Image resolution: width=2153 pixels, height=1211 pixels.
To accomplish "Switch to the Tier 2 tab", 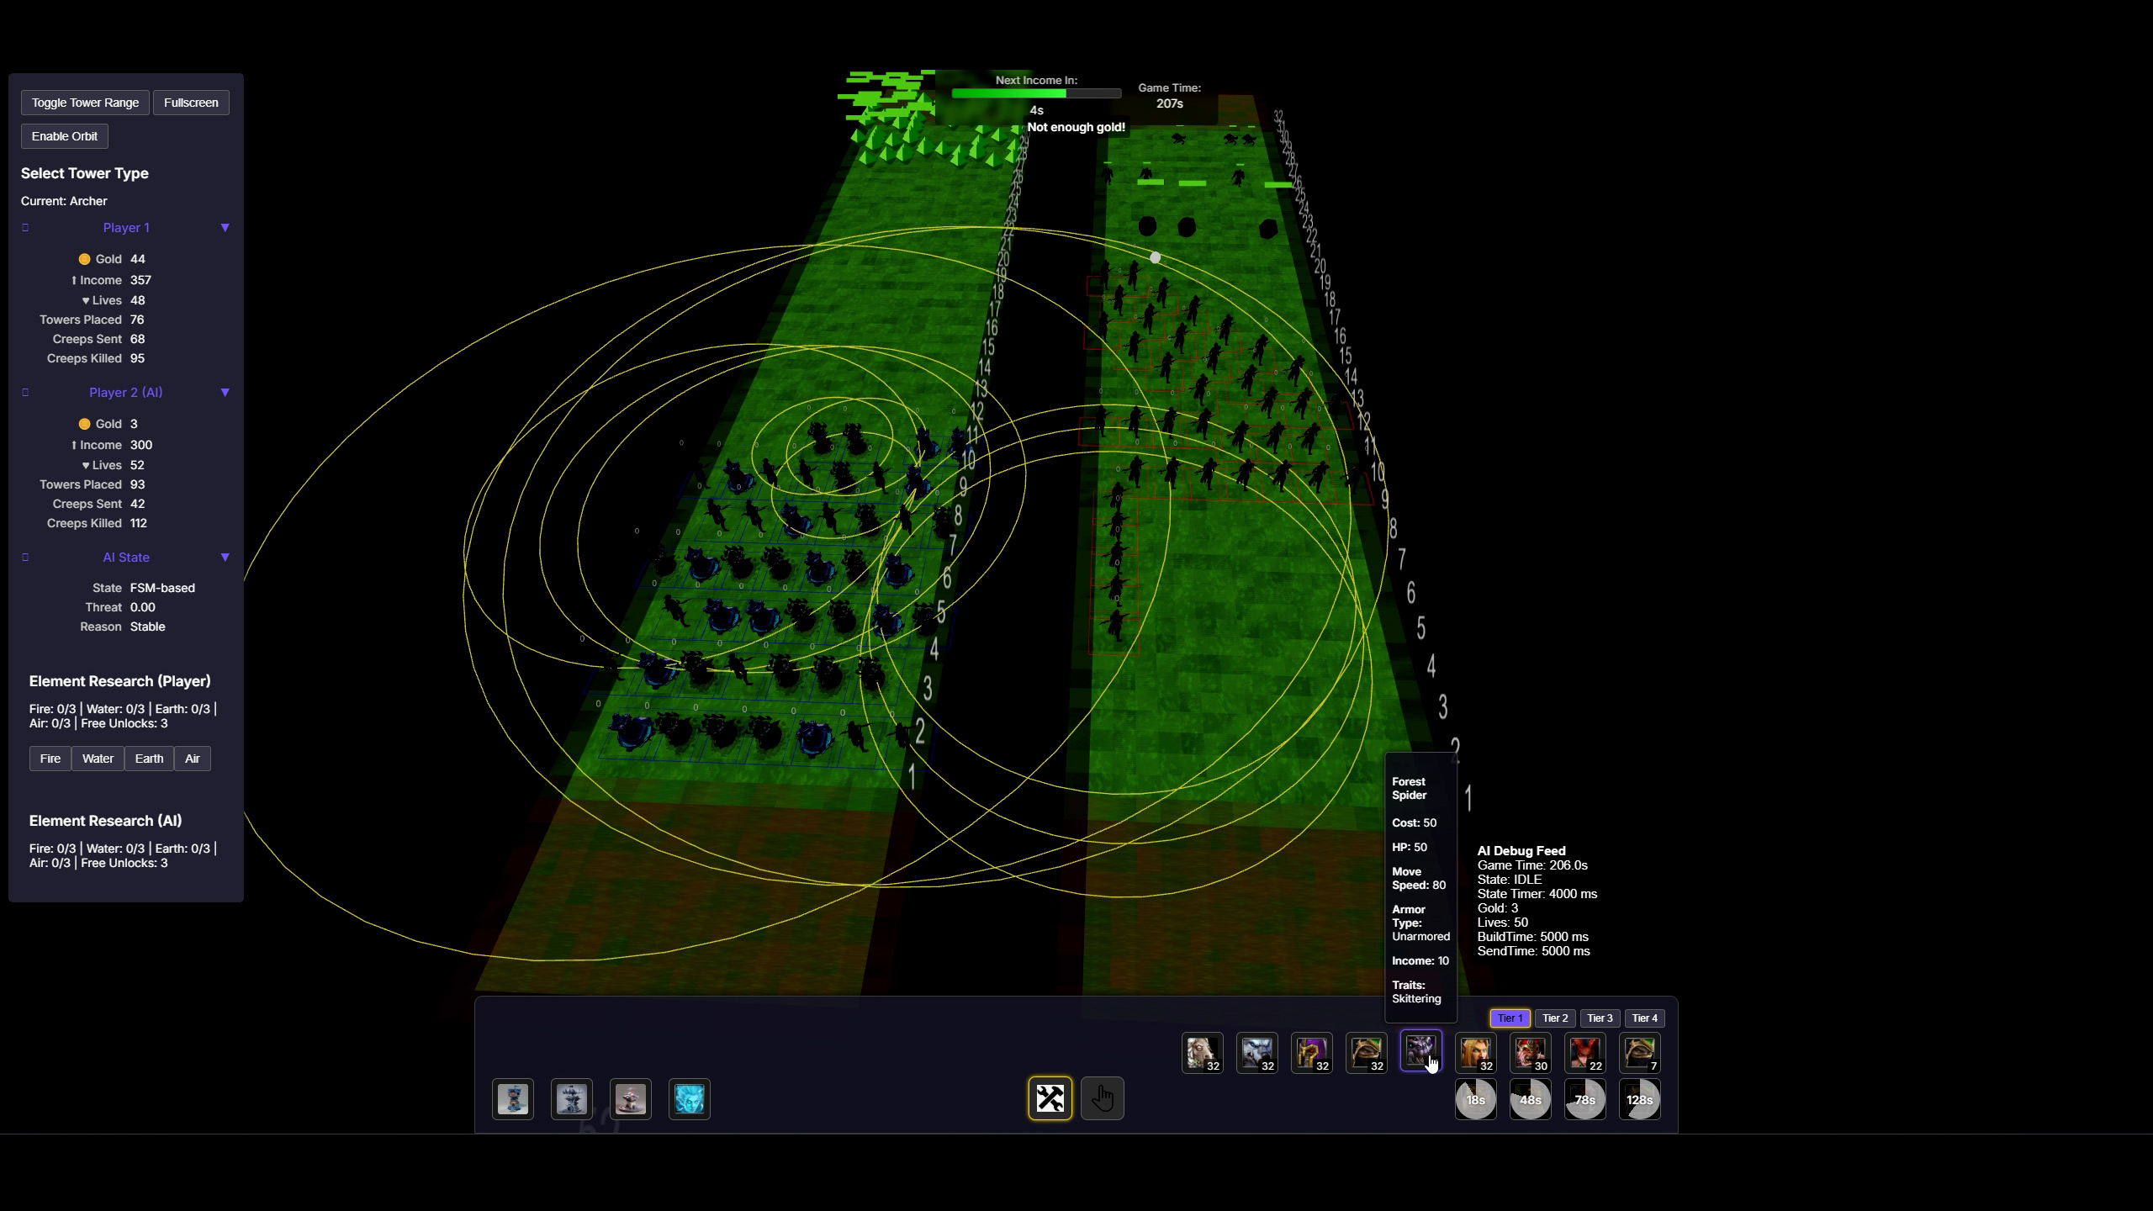I will coord(1554,1018).
